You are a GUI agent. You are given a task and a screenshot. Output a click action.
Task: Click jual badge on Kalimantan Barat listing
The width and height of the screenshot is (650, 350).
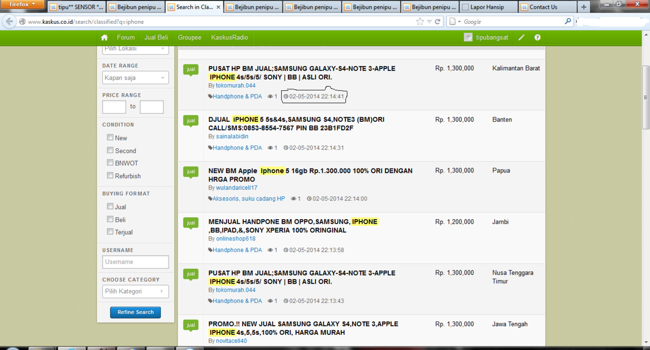[191, 69]
